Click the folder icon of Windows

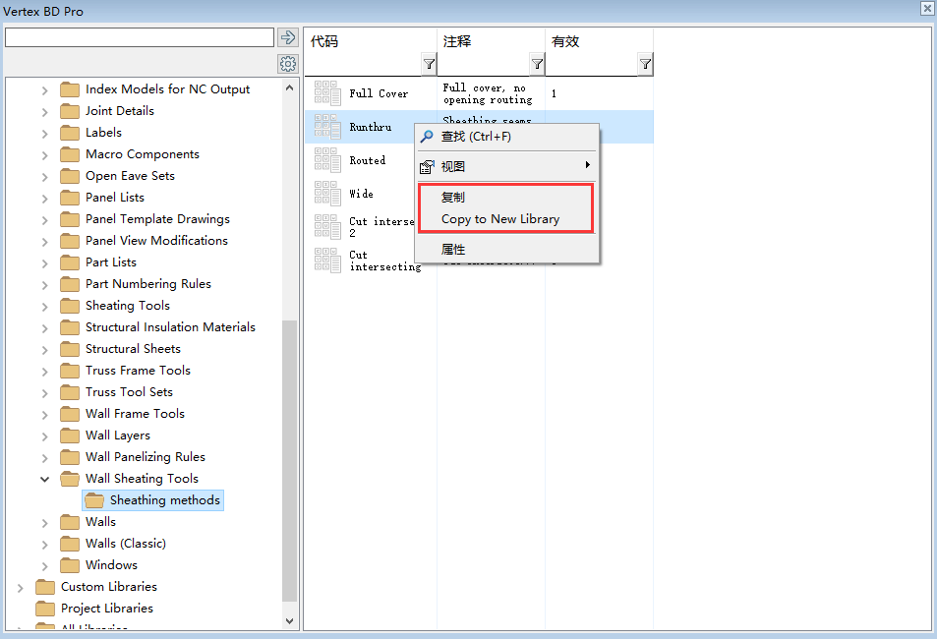pyautogui.click(x=70, y=565)
